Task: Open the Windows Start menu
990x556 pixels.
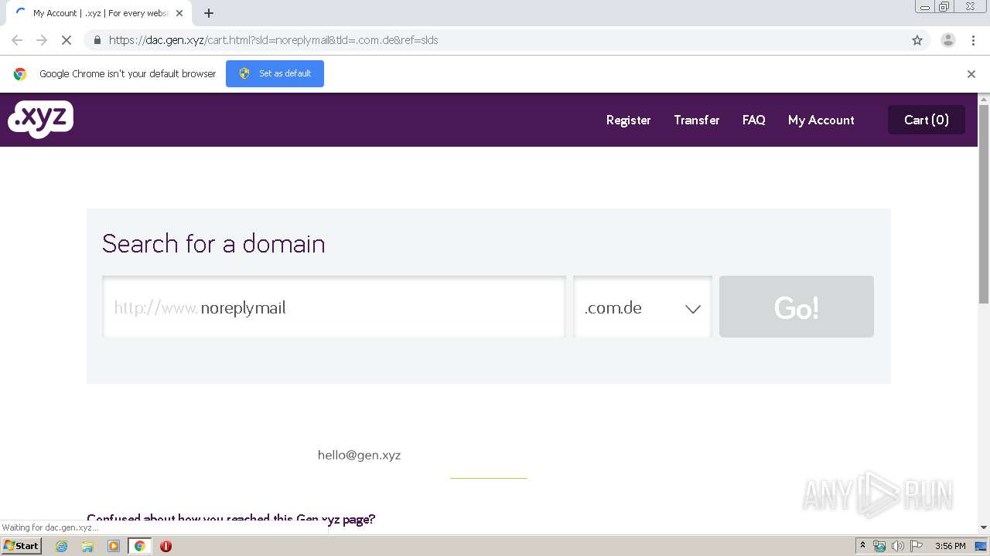Action: (x=22, y=546)
